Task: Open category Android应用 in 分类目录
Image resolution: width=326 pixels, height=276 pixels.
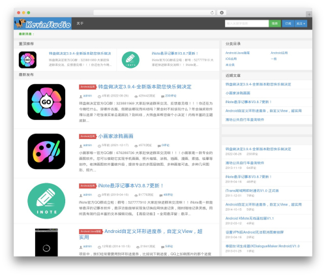Action: pyautogui.click(x=279, y=53)
